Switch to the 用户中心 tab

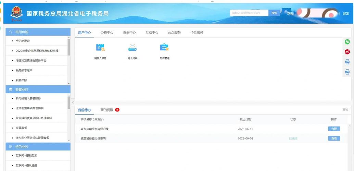pyautogui.click(x=85, y=32)
